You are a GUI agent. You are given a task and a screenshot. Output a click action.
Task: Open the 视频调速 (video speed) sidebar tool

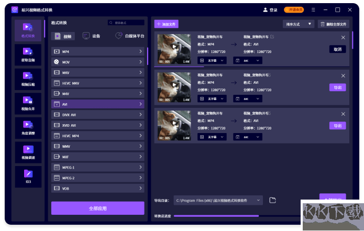(28, 151)
